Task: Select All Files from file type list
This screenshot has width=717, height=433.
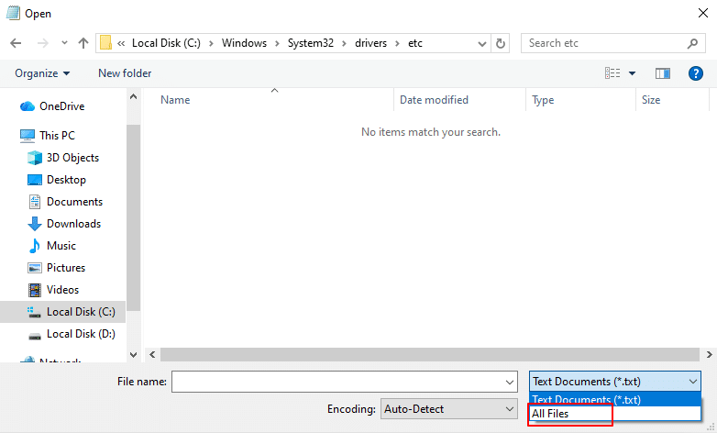Action: click(570, 414)
